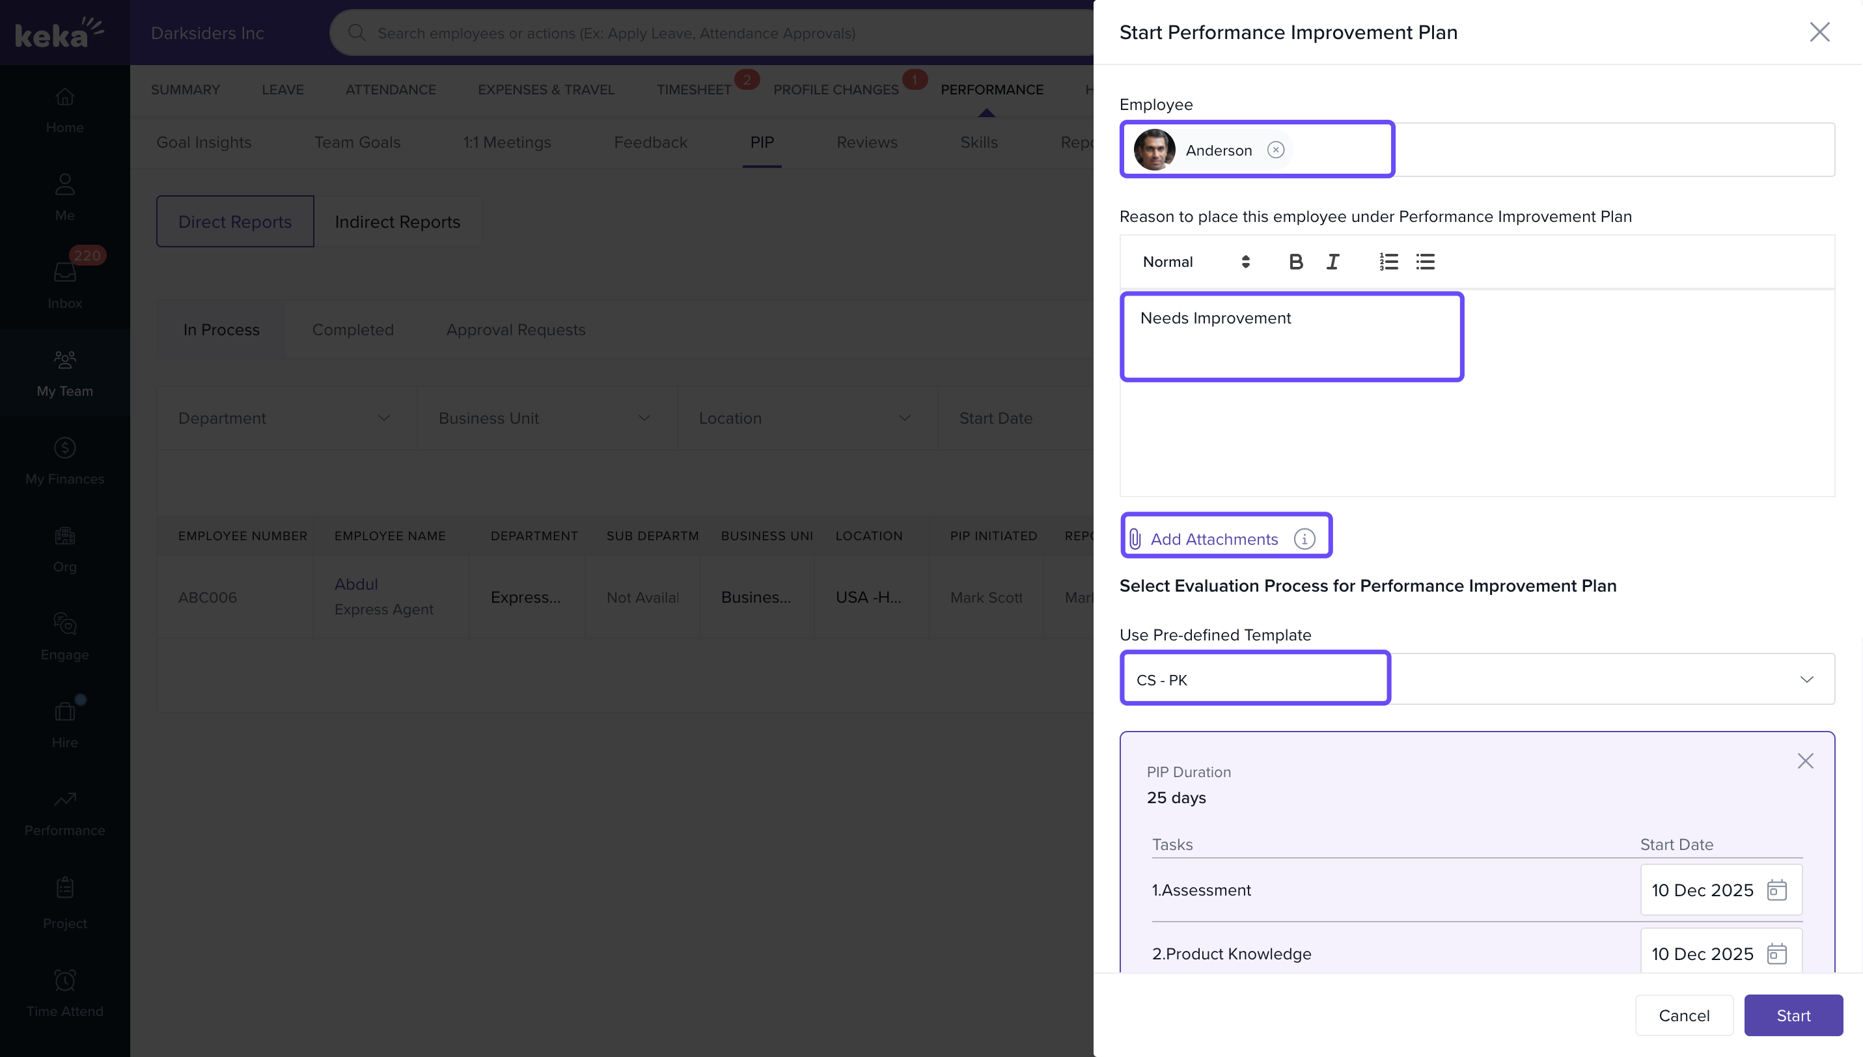Open the Indirect Reports tab
The height and width of the screenshot is (1057, 1863).
pyautogui.click(x=397, y=221)
